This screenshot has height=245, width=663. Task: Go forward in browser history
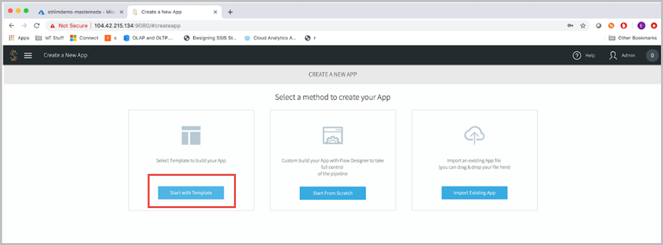(24, 25)
